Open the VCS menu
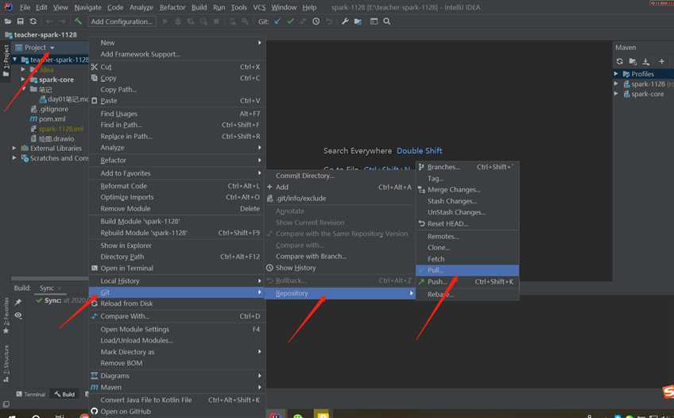 pos(259,7)
